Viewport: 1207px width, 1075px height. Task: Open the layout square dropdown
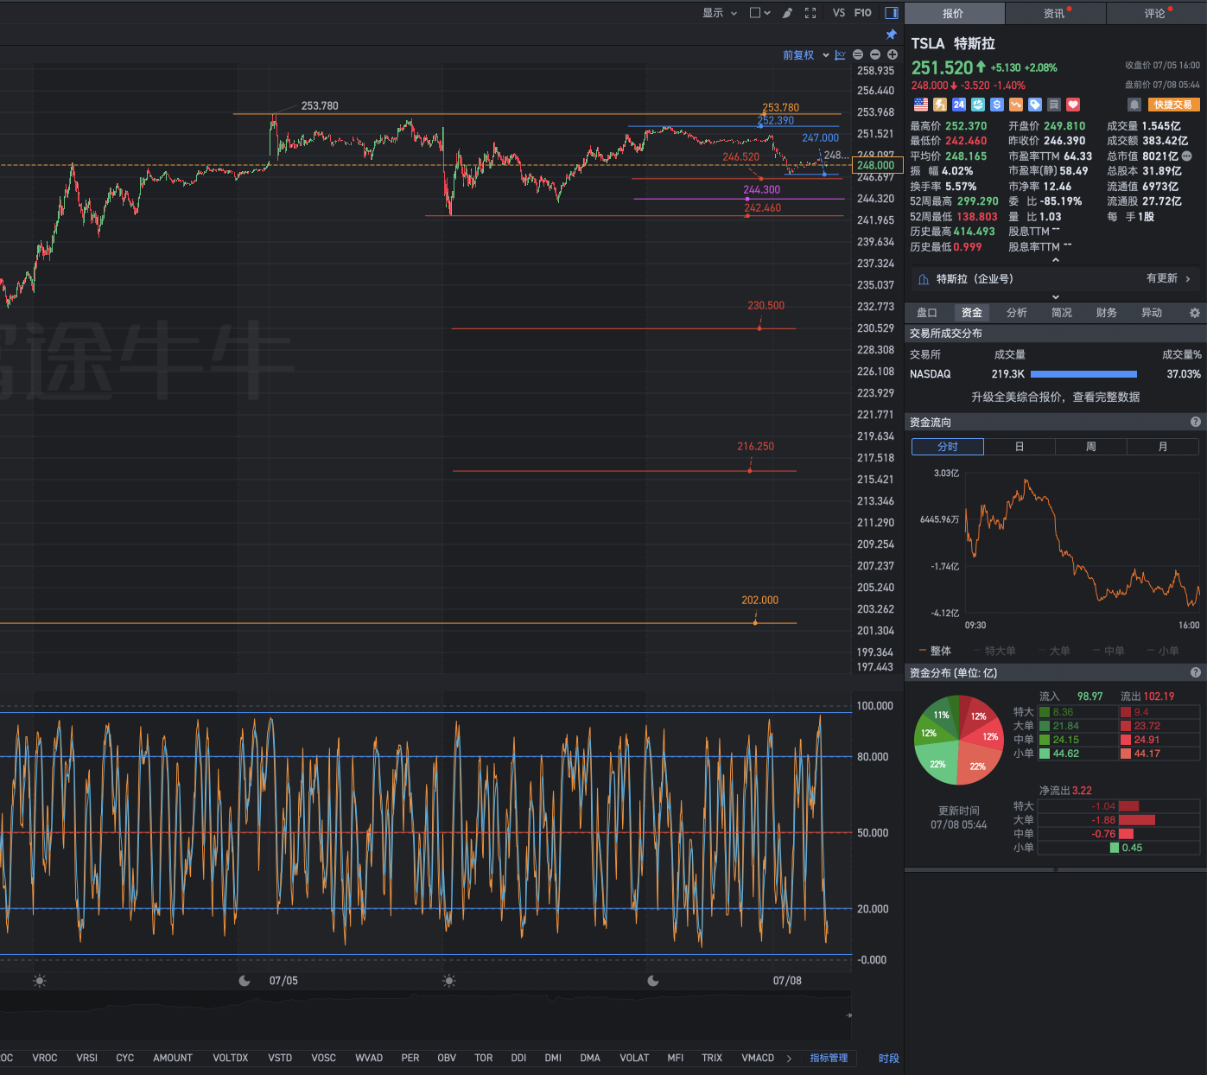(x=760, y=13)
